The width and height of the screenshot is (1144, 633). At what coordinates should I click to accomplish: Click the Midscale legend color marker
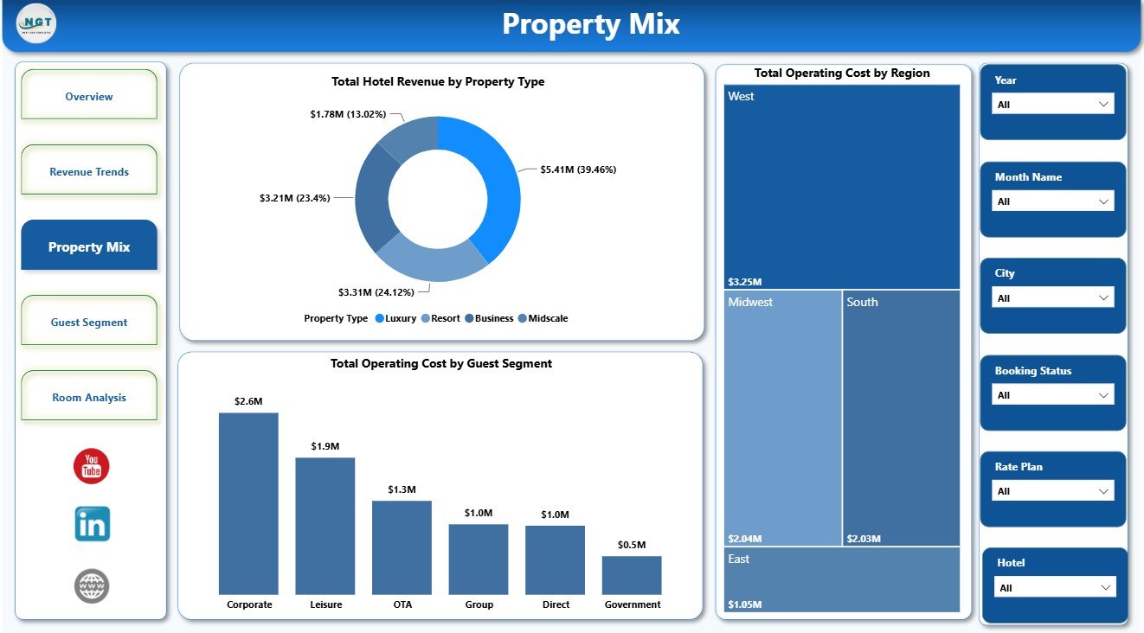pyautogui.click(x=522, y=318)
